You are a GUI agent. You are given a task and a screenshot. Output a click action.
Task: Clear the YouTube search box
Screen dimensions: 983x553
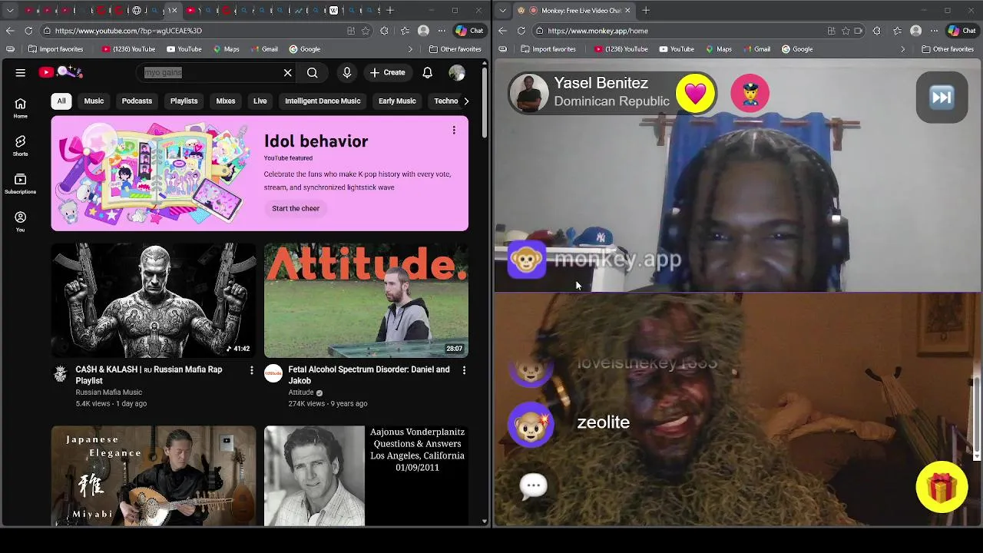point(288,72)
